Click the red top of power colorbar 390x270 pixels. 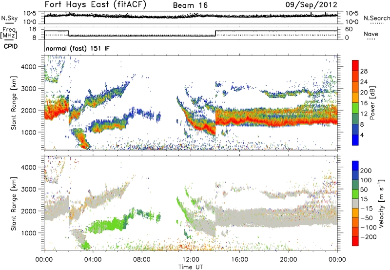tap(355, 66)
